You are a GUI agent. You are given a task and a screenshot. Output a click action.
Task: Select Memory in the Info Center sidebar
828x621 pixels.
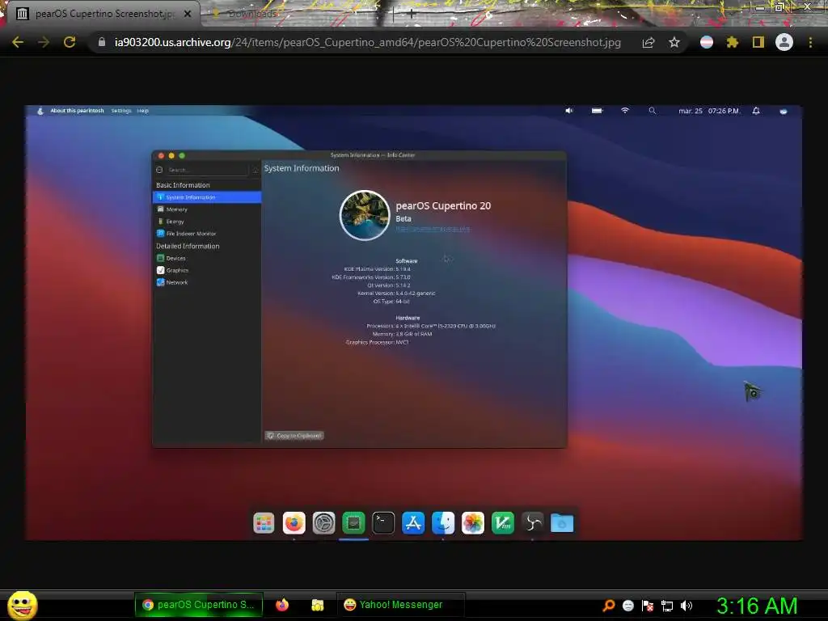[206, 209]
